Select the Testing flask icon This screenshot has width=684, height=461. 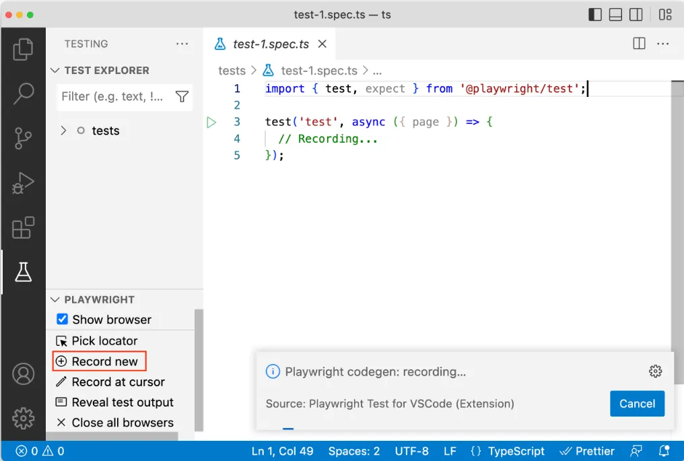click(x=24, y=272)
